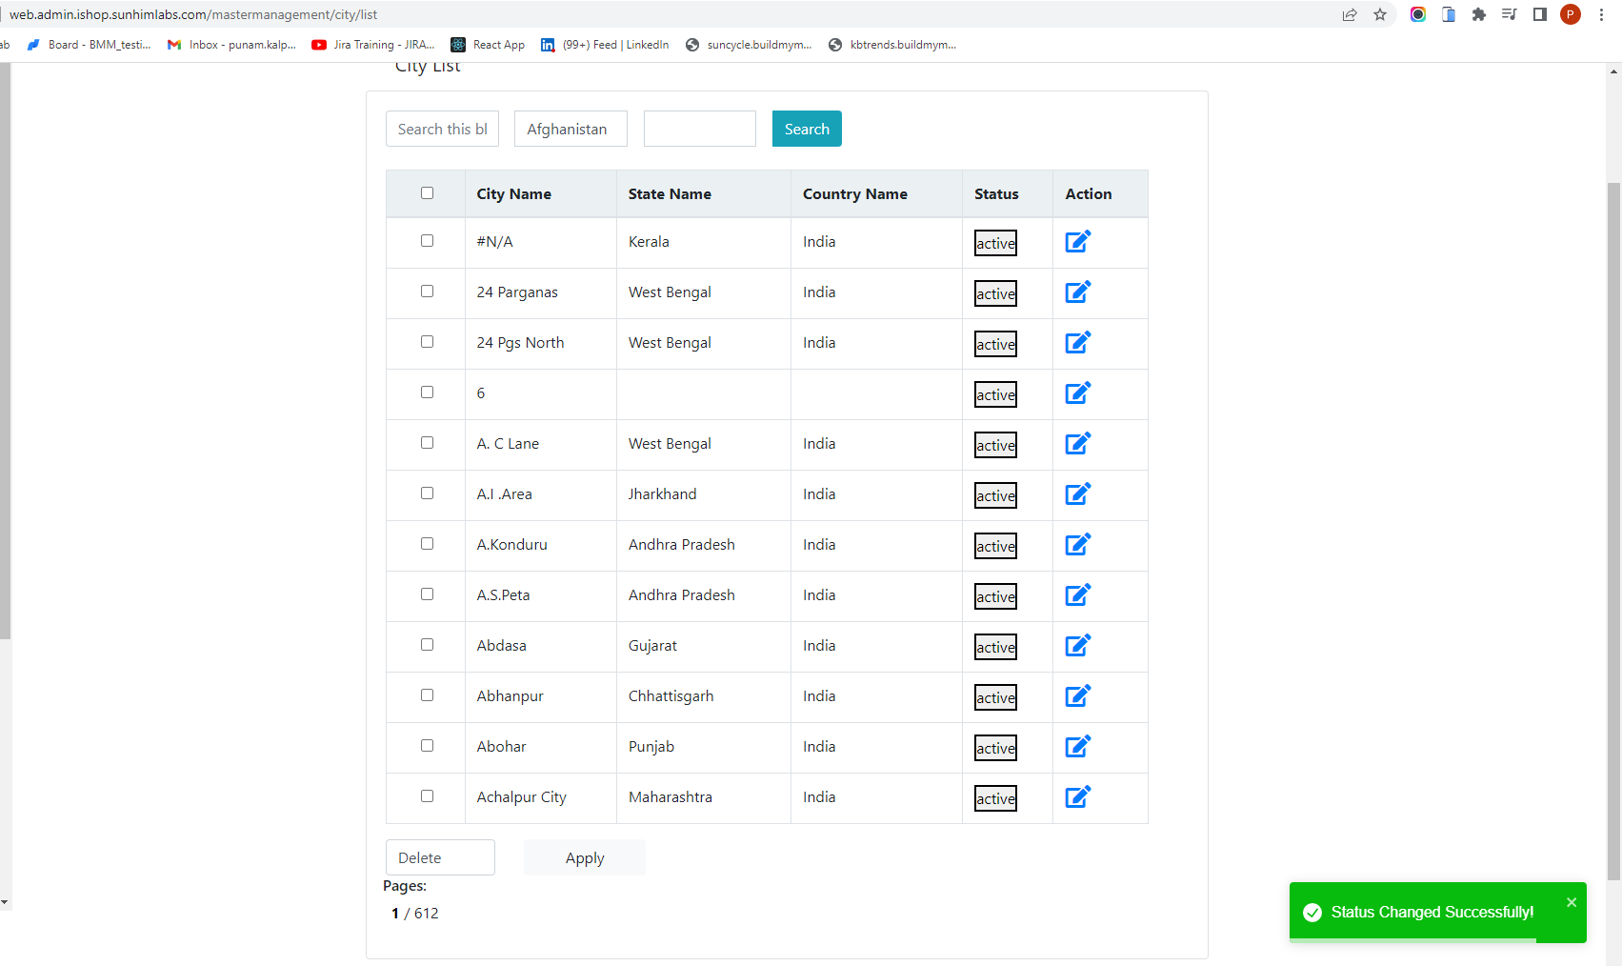
Task: Click the City Name column header
Action: pos(514,194)
